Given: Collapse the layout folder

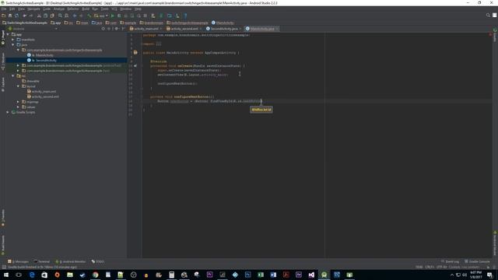Looking at the screenshot, I should pyautogui.click(x=18, y=86).
